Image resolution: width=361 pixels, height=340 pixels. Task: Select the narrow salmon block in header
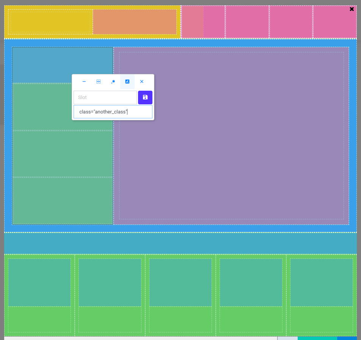click(x=192, y=22)
